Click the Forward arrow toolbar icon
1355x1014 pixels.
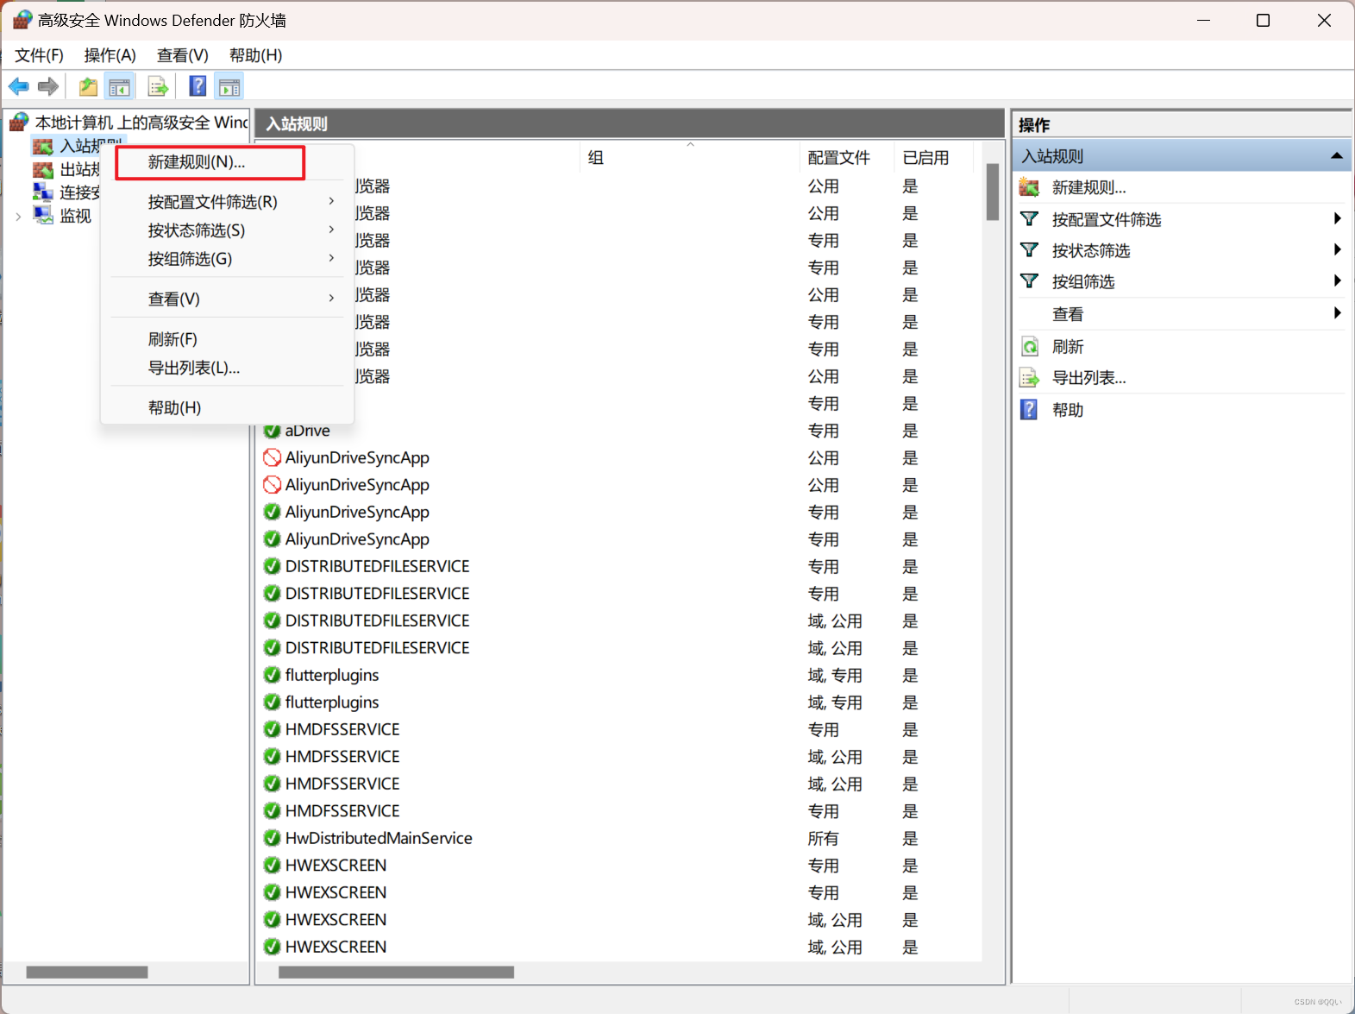coord(48,86)
